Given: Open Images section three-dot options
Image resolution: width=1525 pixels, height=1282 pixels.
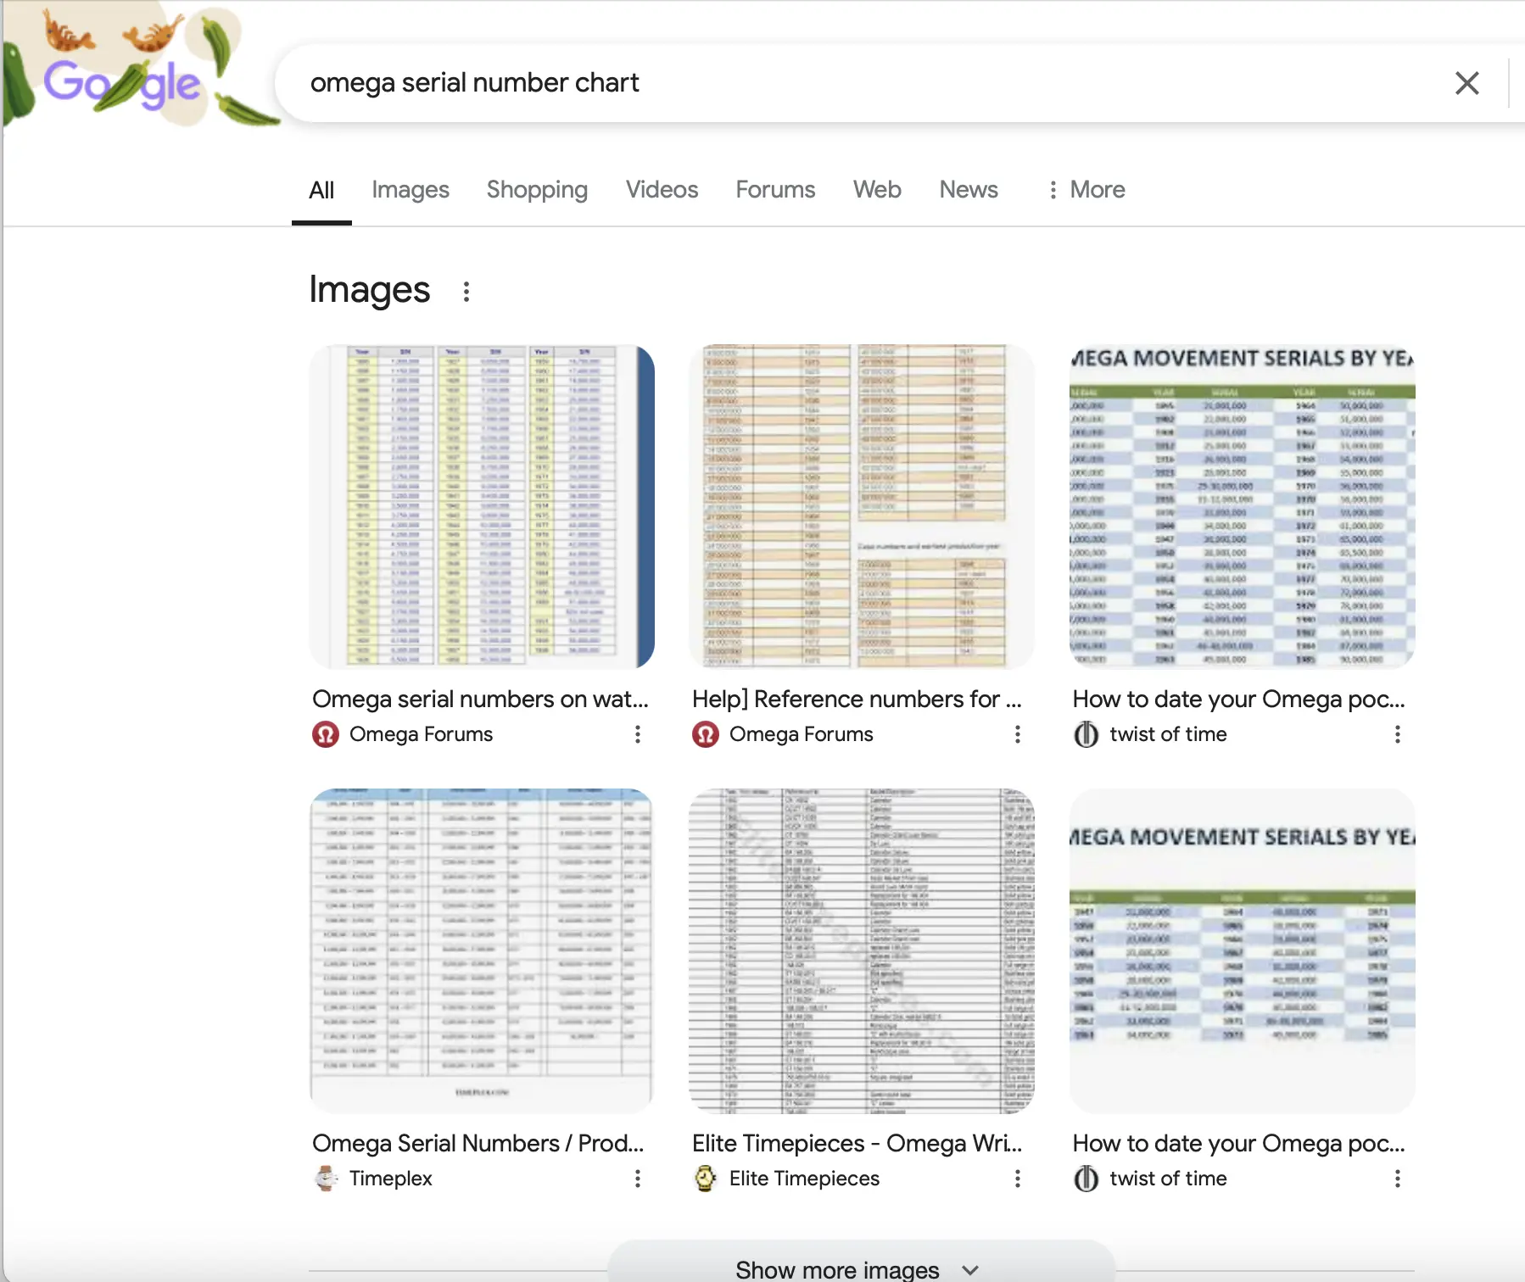Looking at the screenshot, I should [466, 292].
